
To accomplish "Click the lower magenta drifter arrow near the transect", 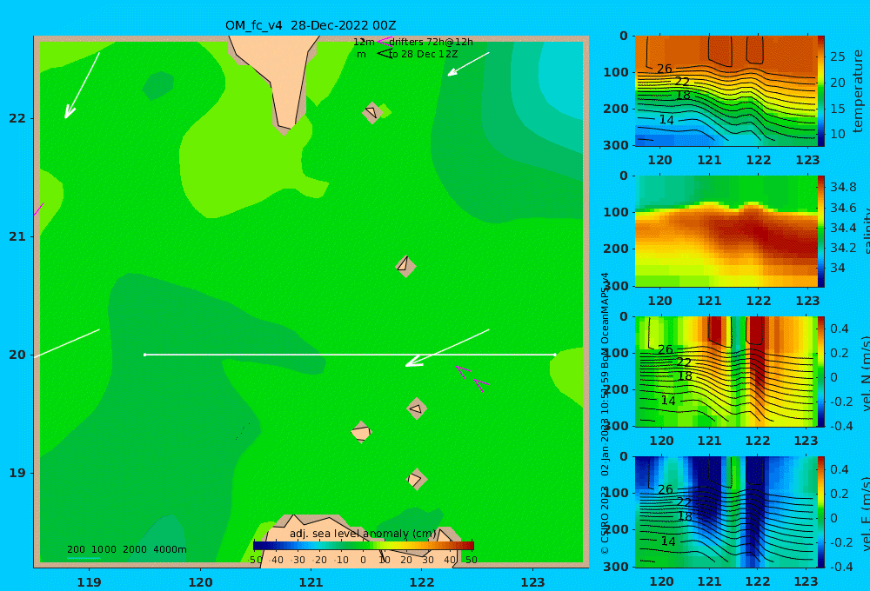I will click(480, 385).
